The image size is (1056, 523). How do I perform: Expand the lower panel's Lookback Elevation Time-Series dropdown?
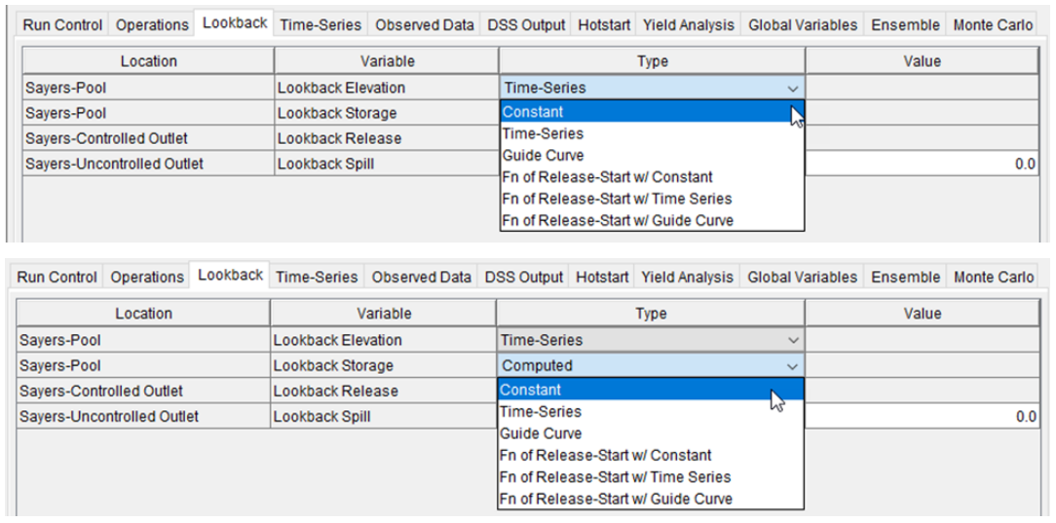792,341
